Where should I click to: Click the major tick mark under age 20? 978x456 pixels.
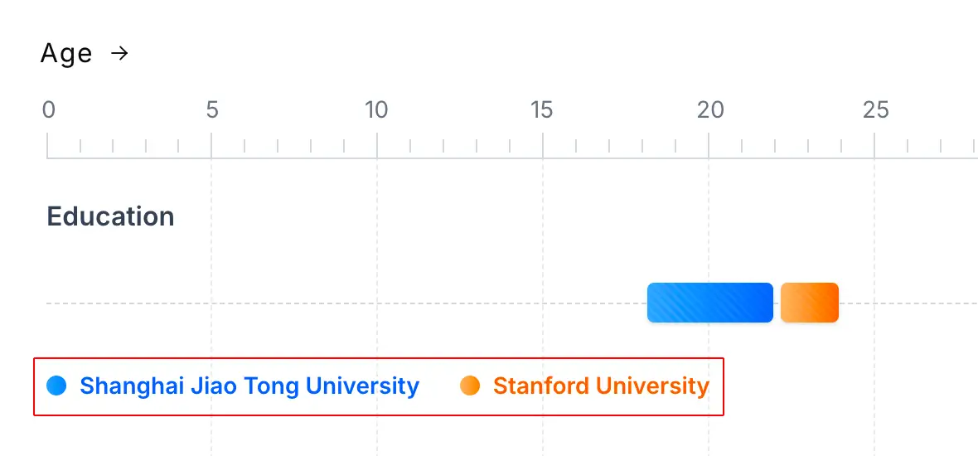(709, 145)
